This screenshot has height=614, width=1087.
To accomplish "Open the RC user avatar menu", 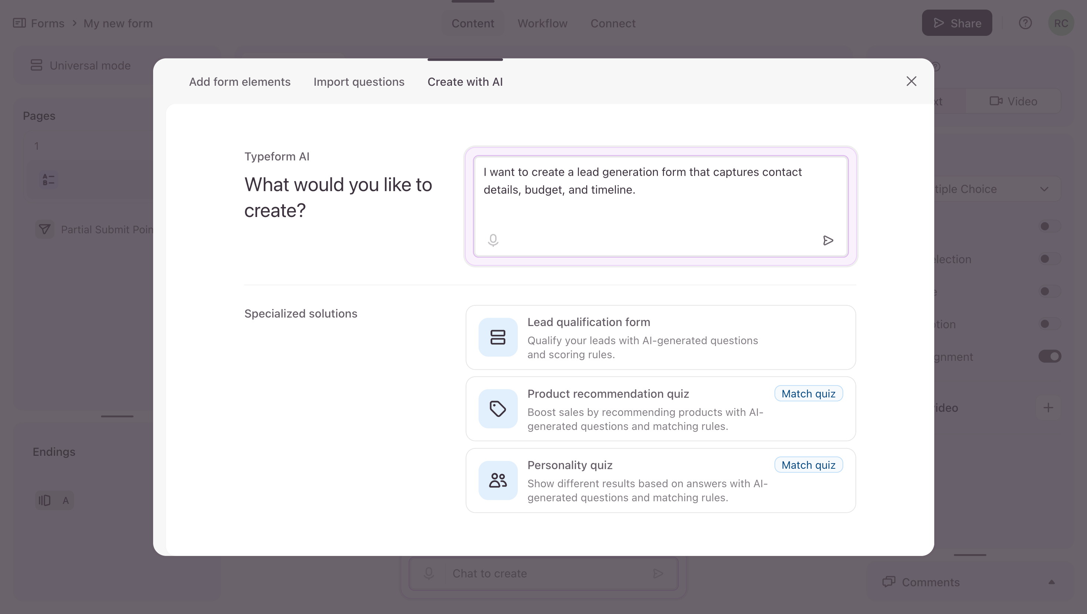I will 1061,23.
